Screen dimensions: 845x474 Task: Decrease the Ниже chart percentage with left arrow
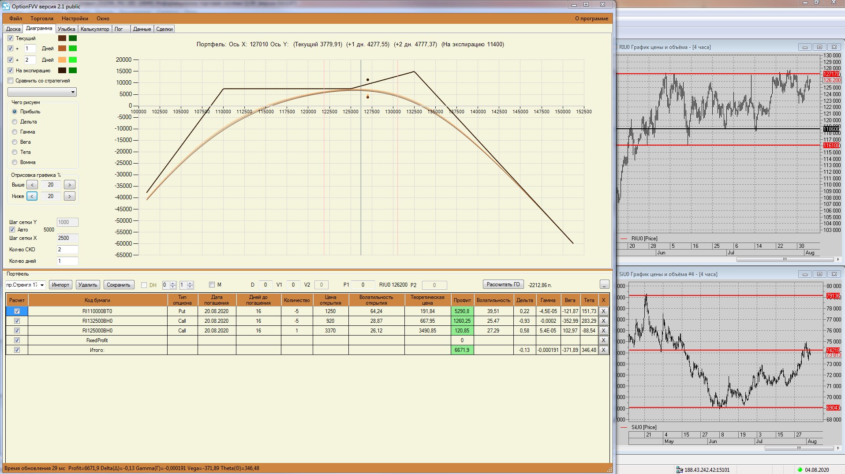click(x=32, y=196)
